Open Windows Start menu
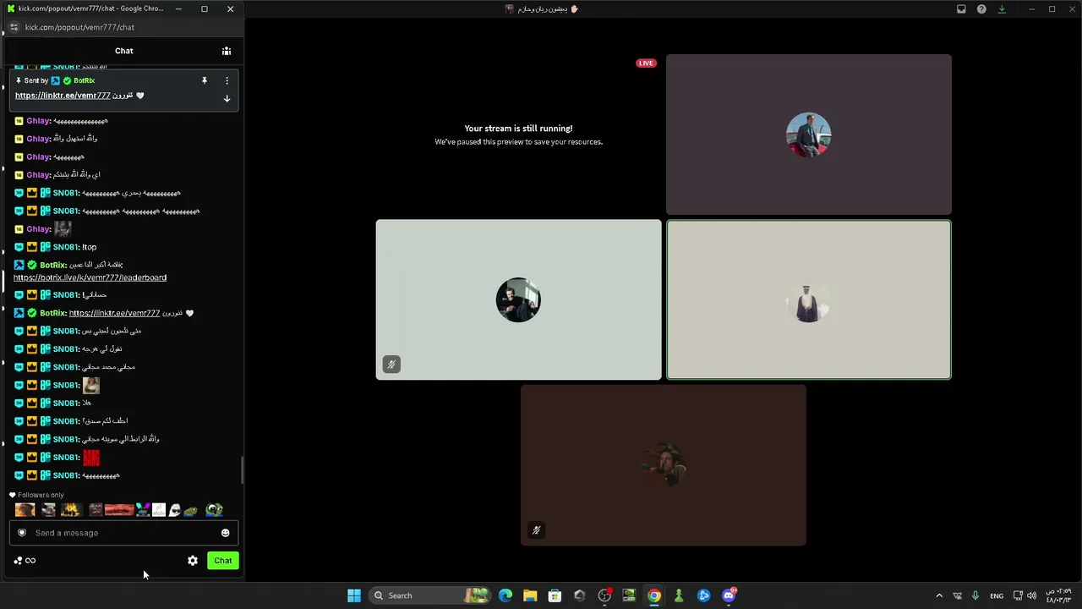Screen dimensions: 1082x609 click(354, 595)
